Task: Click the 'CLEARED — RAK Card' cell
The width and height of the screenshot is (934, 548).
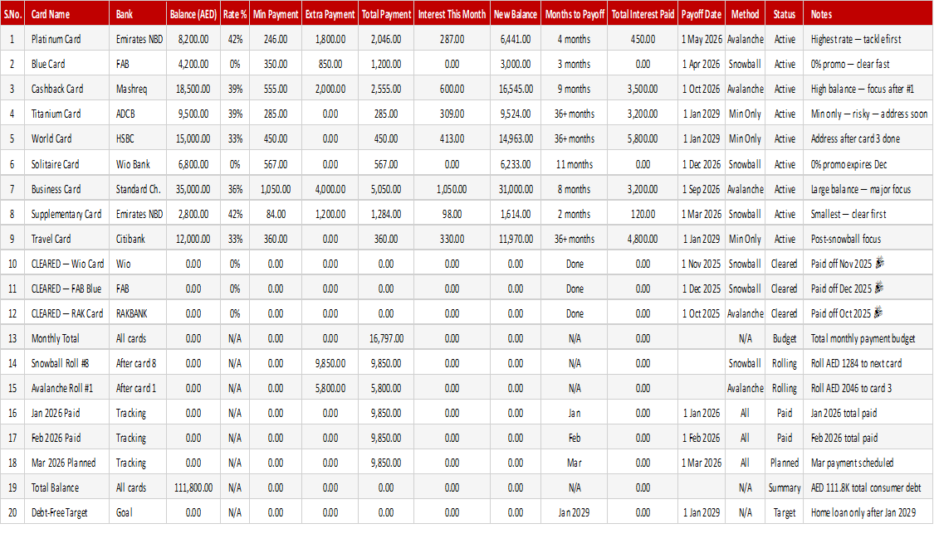Action: coord(67,313)
